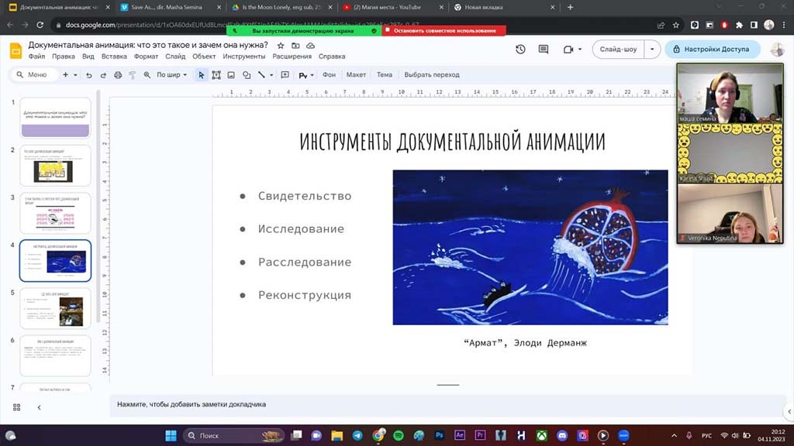Click the Google Slides home logo

point(16,50)
